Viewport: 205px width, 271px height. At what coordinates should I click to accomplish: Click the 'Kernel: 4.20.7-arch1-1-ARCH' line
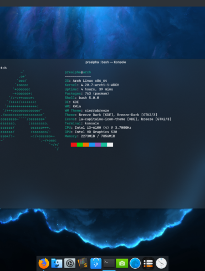pos(92,85)
